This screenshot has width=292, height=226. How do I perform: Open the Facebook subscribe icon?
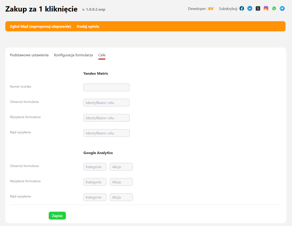(x=242, y=9)
